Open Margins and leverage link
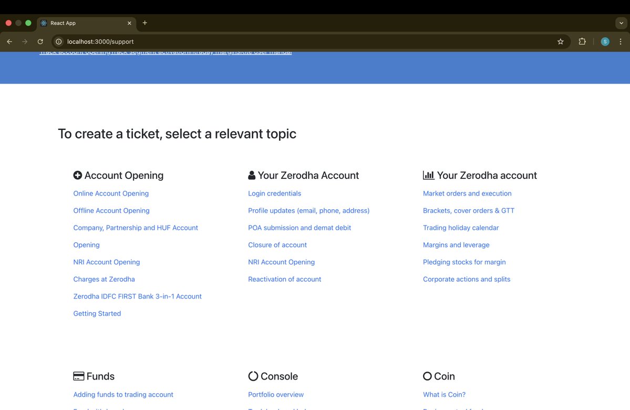The image size is (630, 410). 456,245
